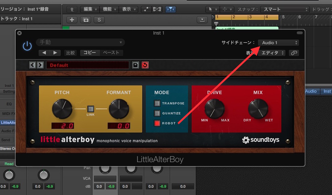Click the Read automation mode button

[x=9, y=164]
